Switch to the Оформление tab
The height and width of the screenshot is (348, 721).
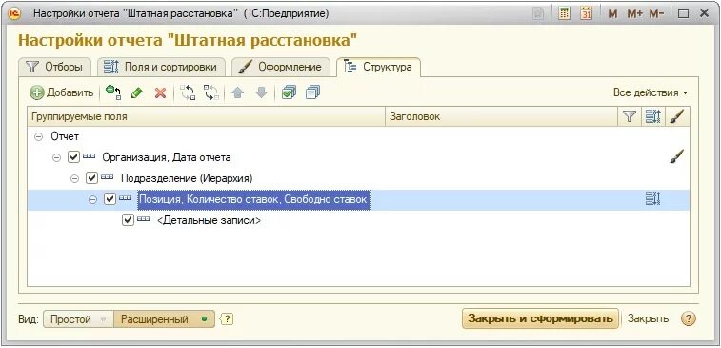pos(281,67)
